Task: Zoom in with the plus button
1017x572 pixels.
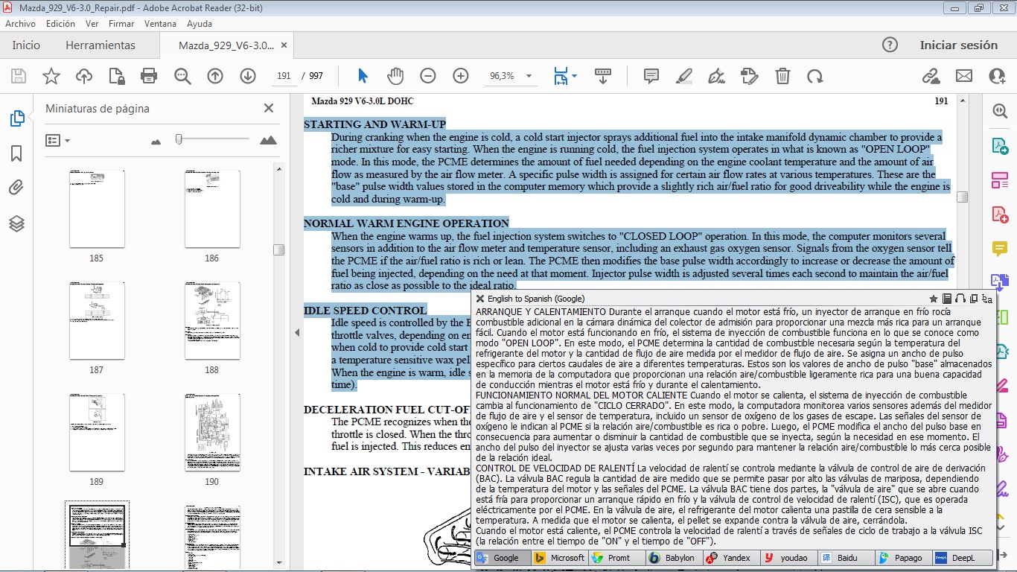Action: pos(461,76)
